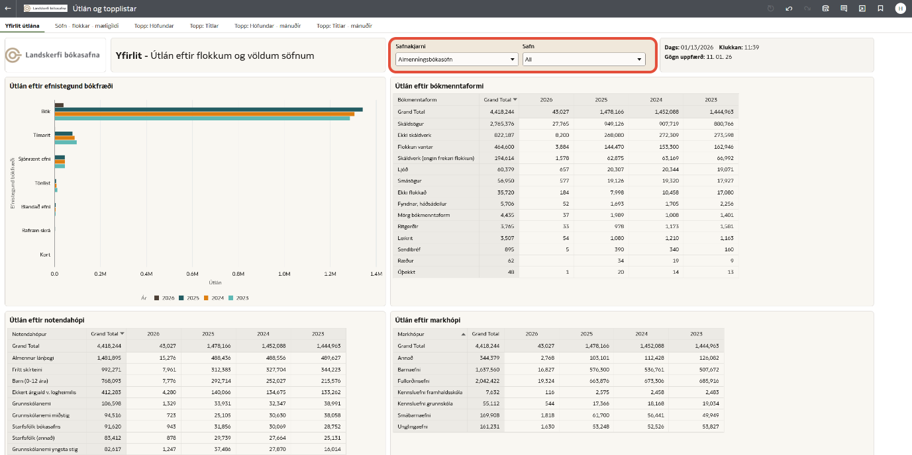Click the 2023 teal legend swatch

231,298
